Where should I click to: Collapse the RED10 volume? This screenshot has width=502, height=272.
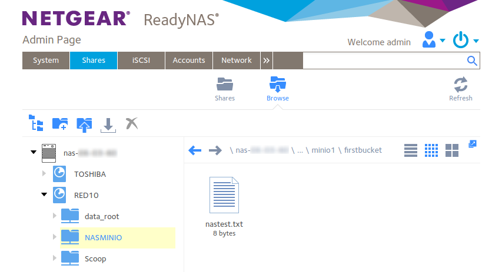pyautogui.click(x=44, y=194)
